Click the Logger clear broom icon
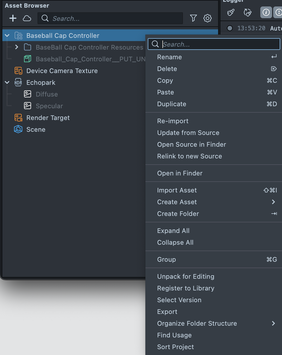Viewport: 282px width, 355px height. point(231,13)
